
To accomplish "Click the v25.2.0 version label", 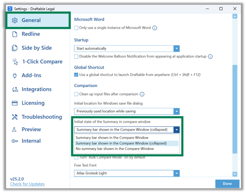I will pyautogui.click(x=17, y=179).
